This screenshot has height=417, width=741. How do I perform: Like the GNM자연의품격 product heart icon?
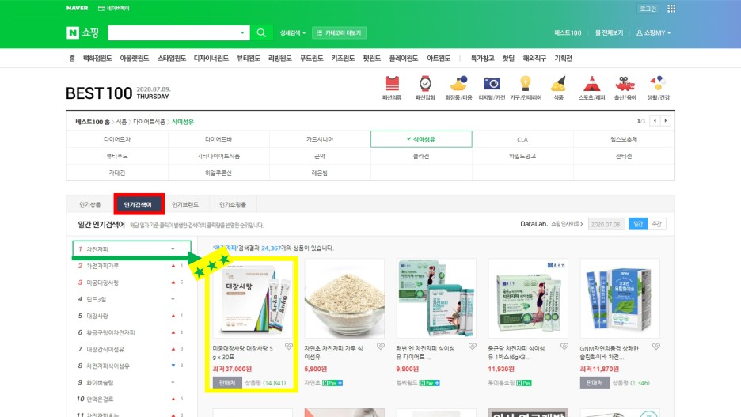pyautogui.click(x=656, y=347)
